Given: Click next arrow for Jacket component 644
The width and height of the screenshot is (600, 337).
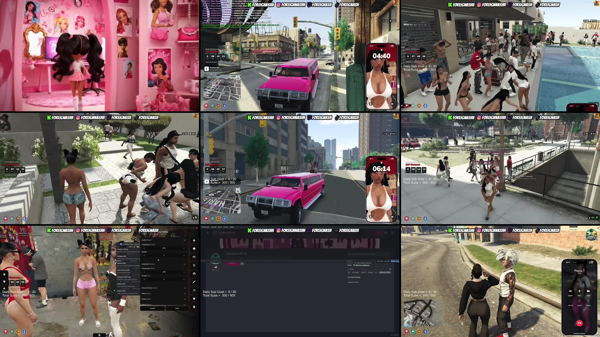Looking at the screenshot, I should tap(184, 248).
